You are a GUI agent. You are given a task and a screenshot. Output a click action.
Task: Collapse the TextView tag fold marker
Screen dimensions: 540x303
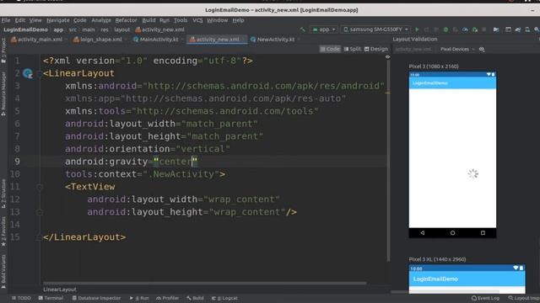coord(40,187)
